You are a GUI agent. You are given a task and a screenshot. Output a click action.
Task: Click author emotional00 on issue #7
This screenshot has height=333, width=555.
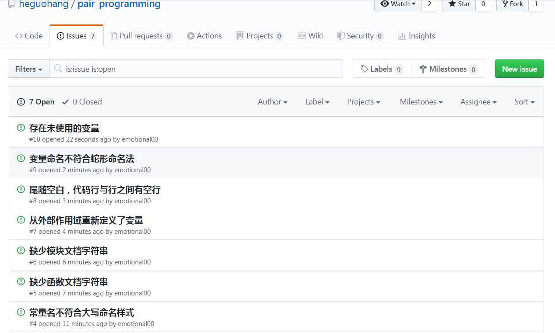click(x=133, y=232)
